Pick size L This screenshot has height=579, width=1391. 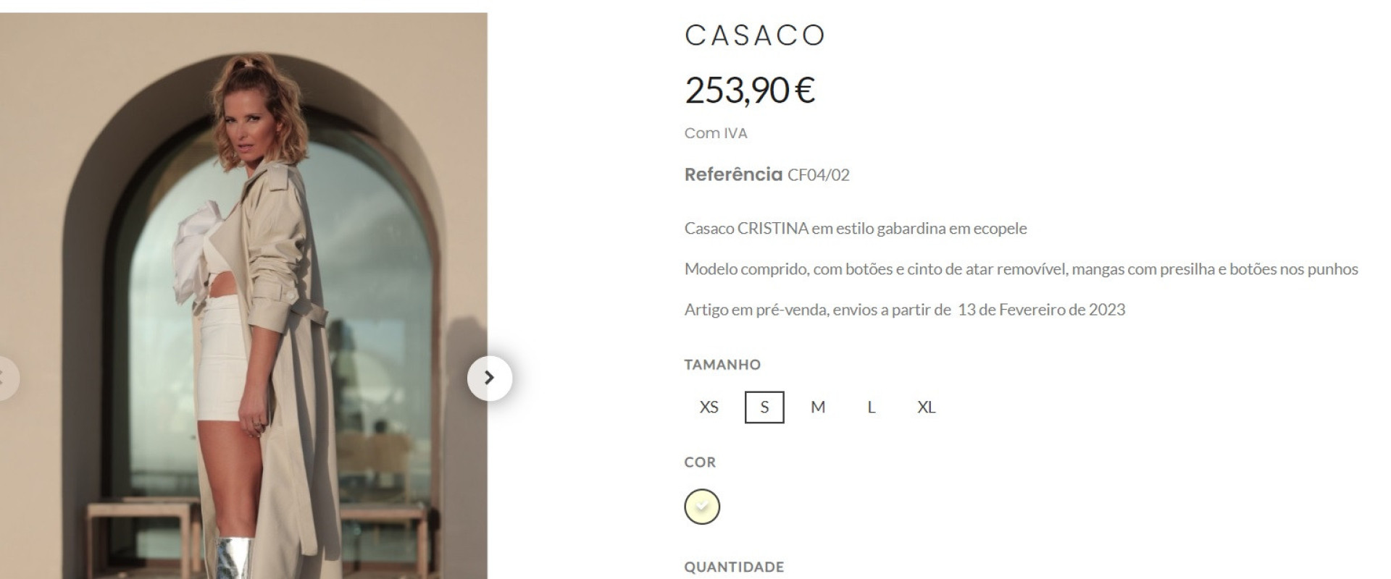[872, 407]
